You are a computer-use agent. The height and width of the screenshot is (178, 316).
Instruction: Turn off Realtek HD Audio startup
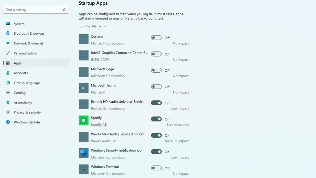tap(156, 103)
